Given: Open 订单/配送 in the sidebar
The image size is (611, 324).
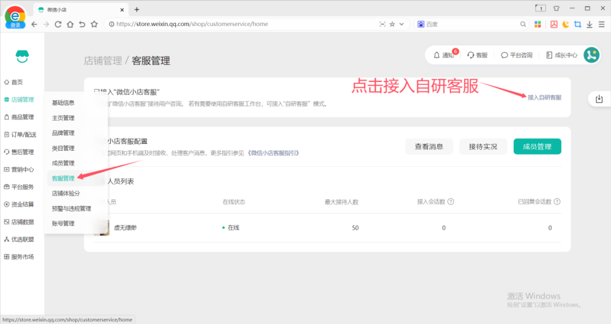Looking at the screenshot, I should click(x=20, y=134).
